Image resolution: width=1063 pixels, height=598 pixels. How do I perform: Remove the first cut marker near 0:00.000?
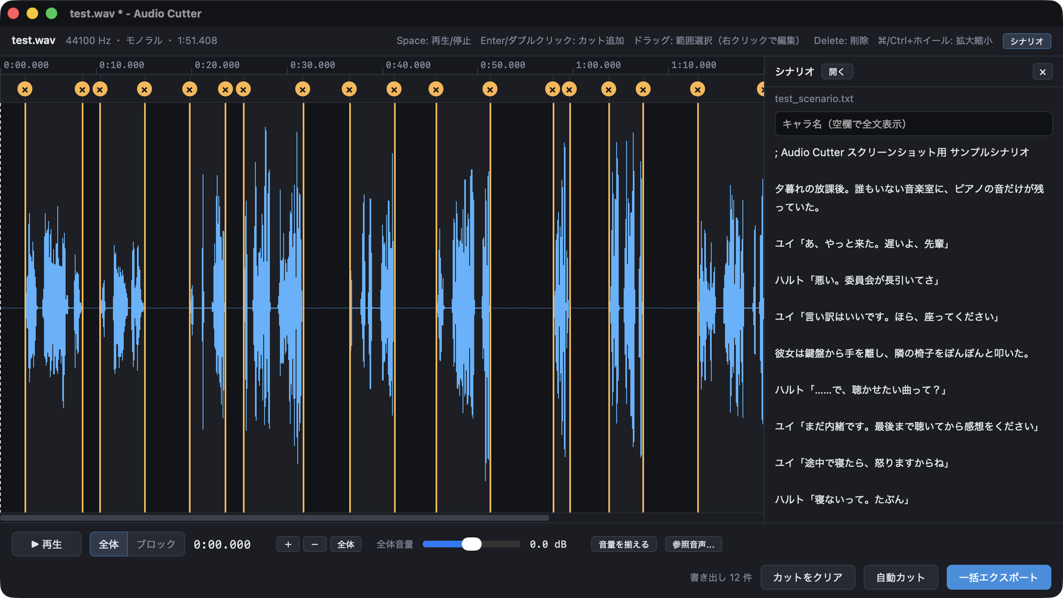click(x=25, y=89)
